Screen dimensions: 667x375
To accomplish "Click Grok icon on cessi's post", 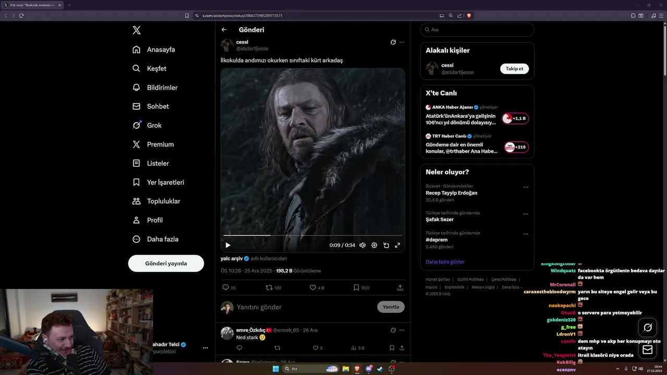I will (393, 42).
